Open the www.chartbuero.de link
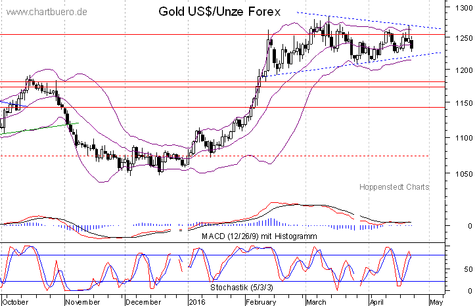The height and width of the screenshot is (306, 475). click(46, 12)
